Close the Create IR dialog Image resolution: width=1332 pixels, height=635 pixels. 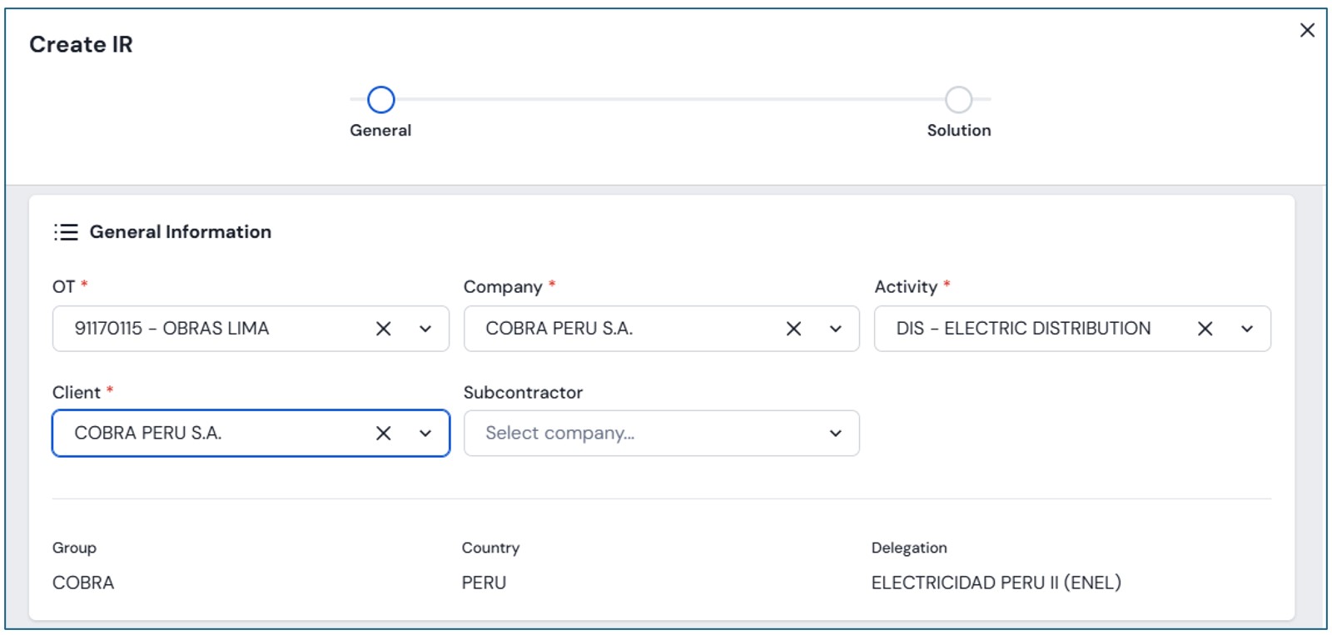click(1307, 31)
